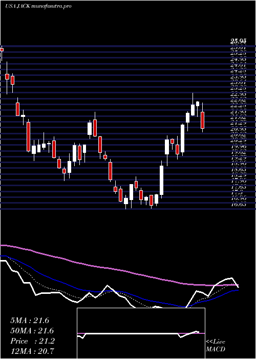Click the 'USA JACK munafasutra.pro' chart title
This screenshot has height=359, width=256.
point(38,6)
